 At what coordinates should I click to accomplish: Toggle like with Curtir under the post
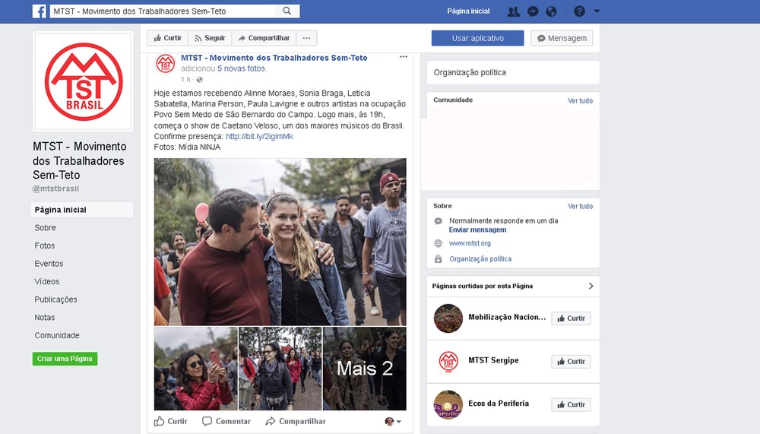pos(171,421)
